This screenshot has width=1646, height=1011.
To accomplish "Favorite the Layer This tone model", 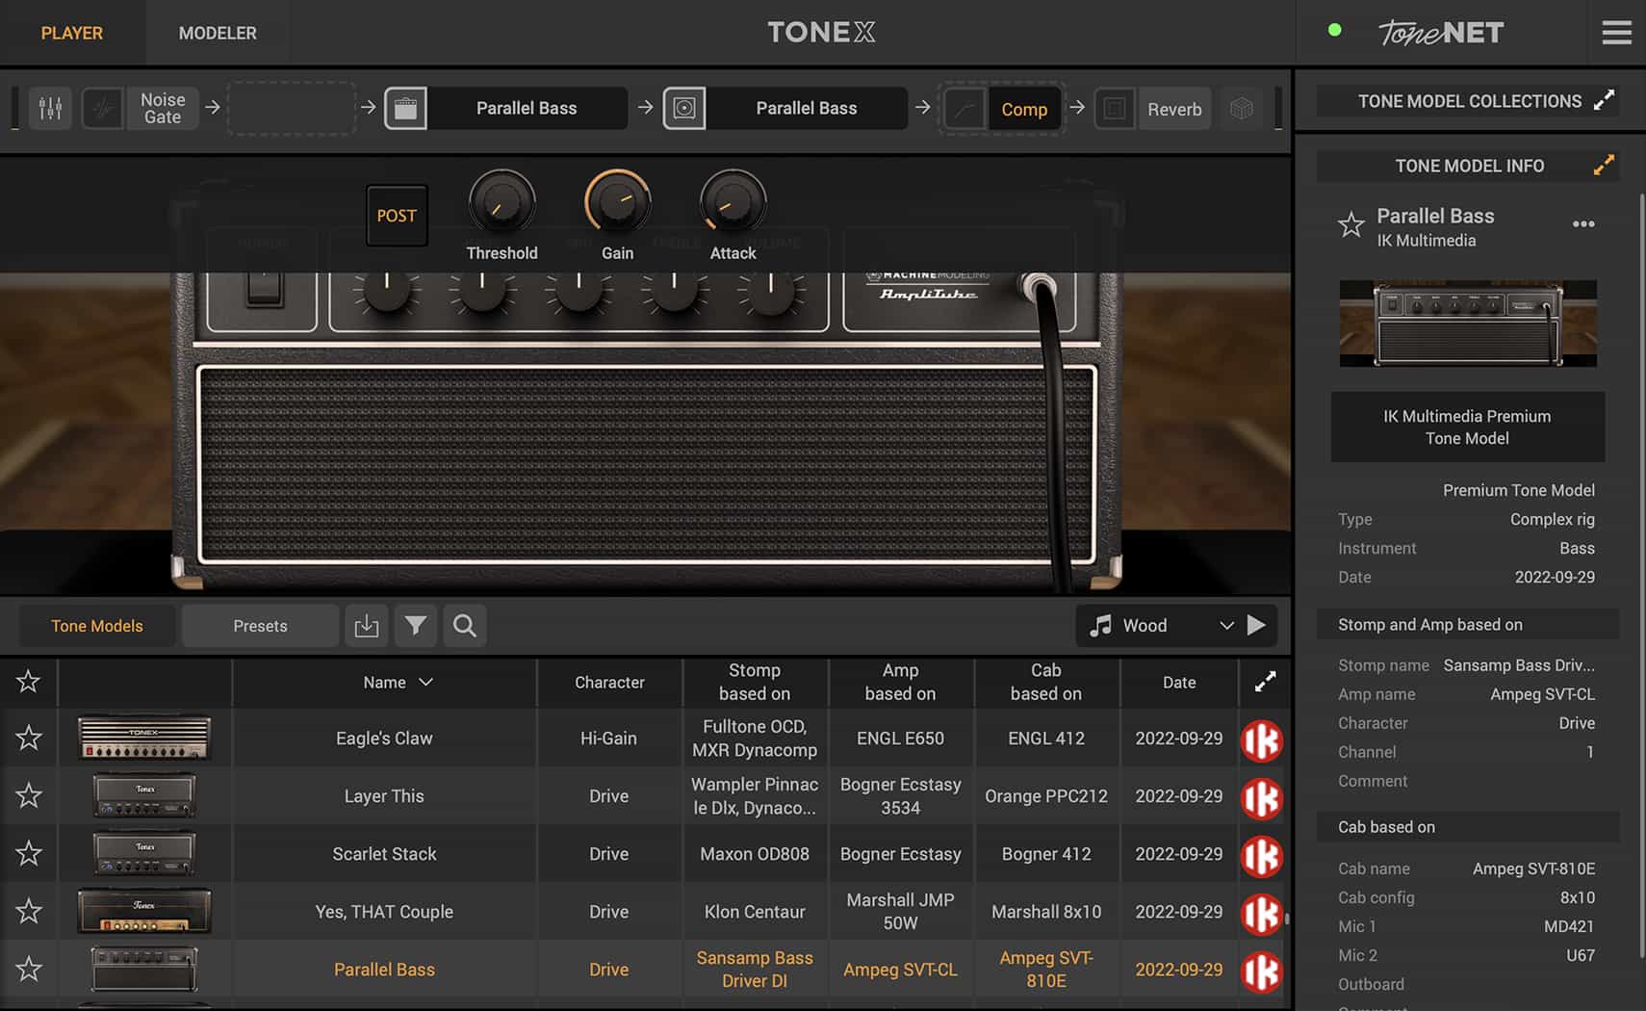I will coord(29,796).
